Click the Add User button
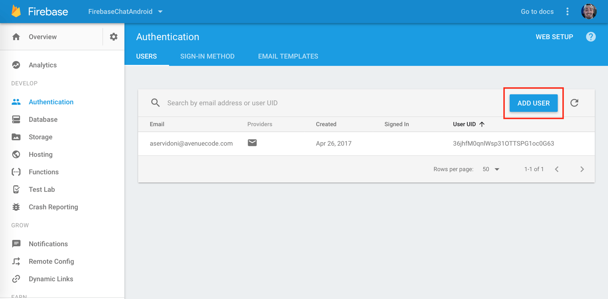 533,103
